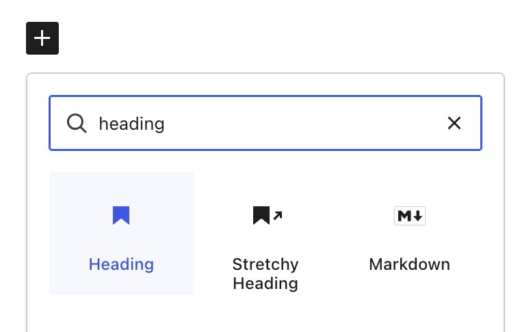Click the small arrow on the Stretchy Heading icon
The width and height of the screenshot is (520, 332).
click(278, 216)
